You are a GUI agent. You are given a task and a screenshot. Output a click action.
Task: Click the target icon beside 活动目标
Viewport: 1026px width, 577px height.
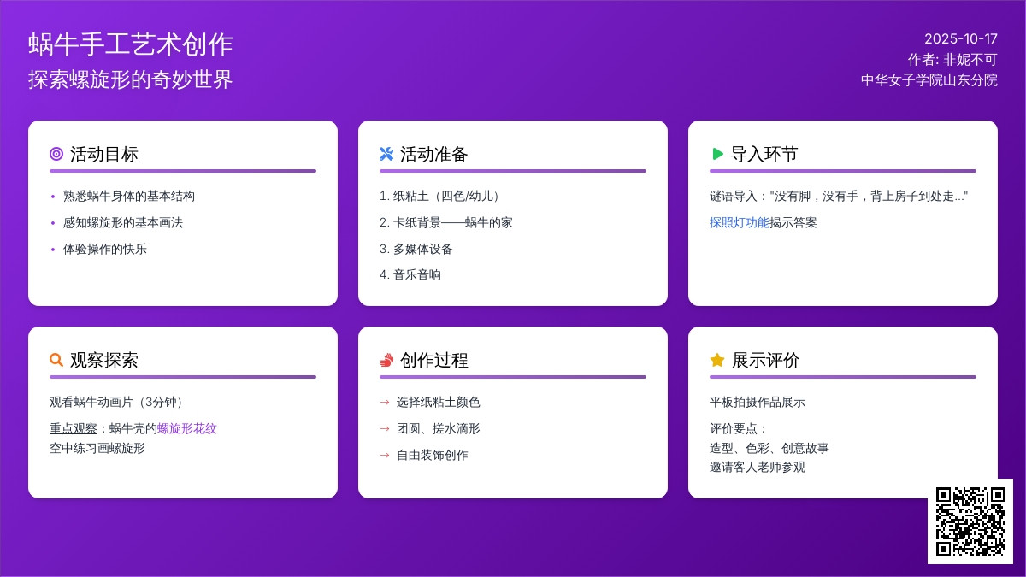pyautogui.click(x=56, y=154)
